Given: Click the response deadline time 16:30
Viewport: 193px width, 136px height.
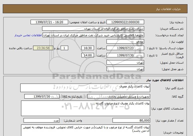Looking at the screenshot, I should tap(88, 48).
